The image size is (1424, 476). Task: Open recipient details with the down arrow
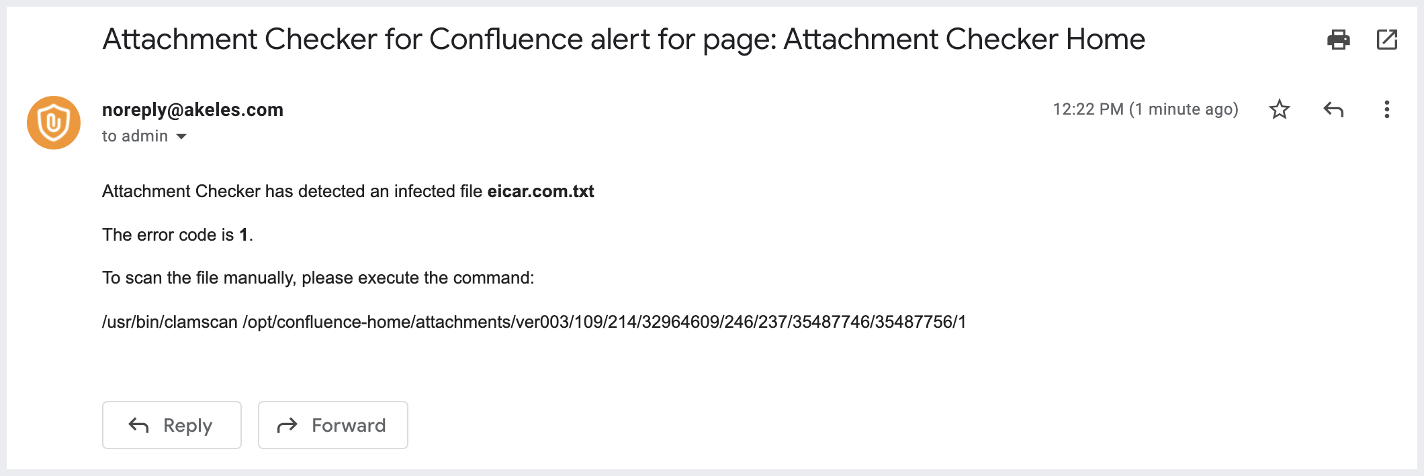pos(181,136)
